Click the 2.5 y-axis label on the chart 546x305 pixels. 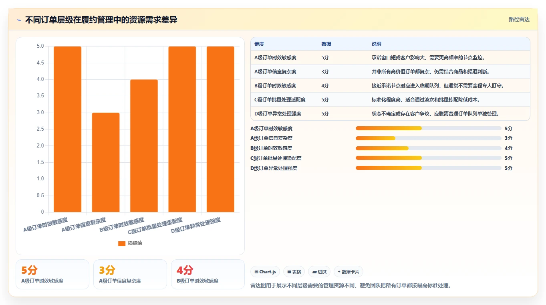tap(40, 129)
